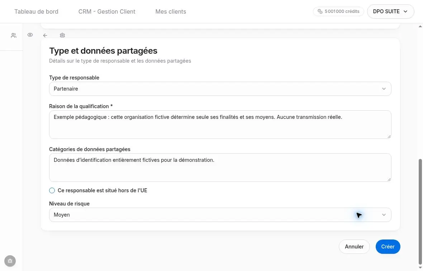Click the 'Type de responsable' label
Image resolution: width=423 pixels, height=271 pixels.
[74, 78]
